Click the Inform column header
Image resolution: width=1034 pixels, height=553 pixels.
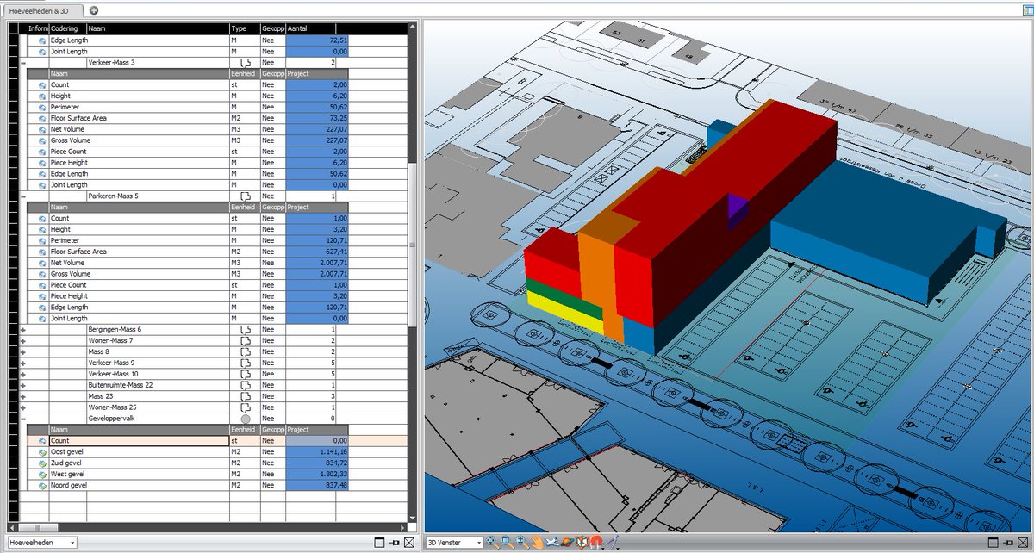point(38,28)
